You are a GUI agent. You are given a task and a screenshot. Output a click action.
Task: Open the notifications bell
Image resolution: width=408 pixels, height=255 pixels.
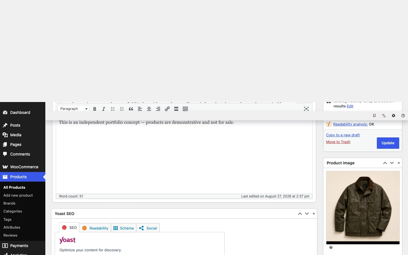(x=374, y=116)
